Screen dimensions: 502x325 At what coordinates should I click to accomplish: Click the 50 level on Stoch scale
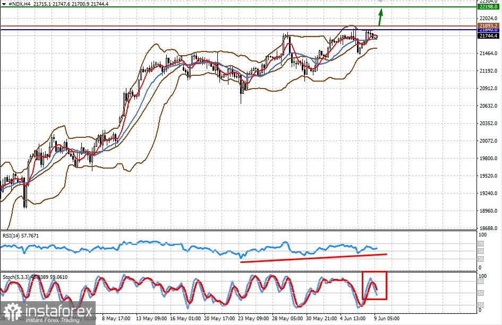click(x=481, y=293)
